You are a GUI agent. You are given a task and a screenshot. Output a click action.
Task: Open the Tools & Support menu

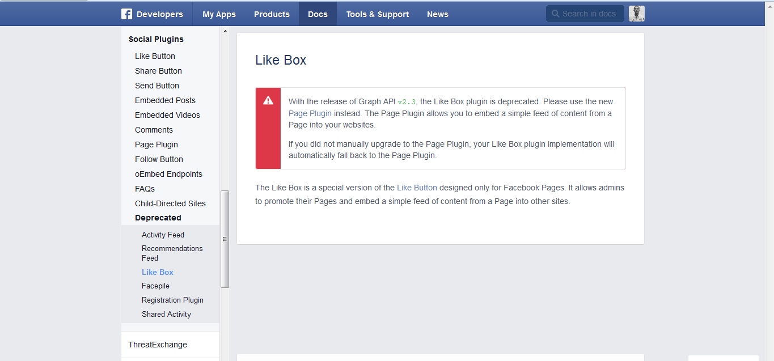point(377,14)
